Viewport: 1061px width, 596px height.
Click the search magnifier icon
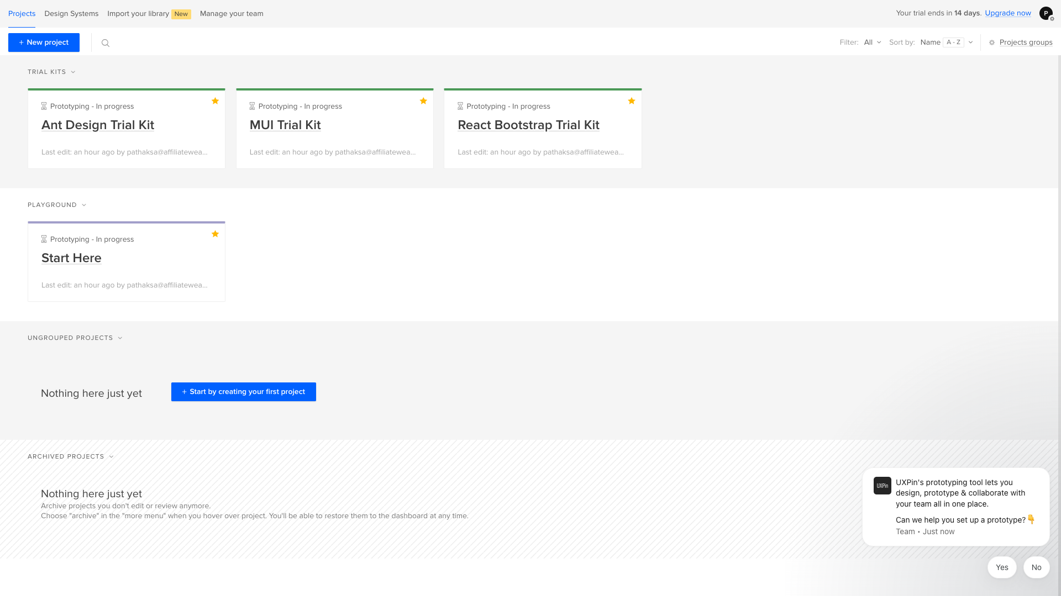(x=106, y=43)
